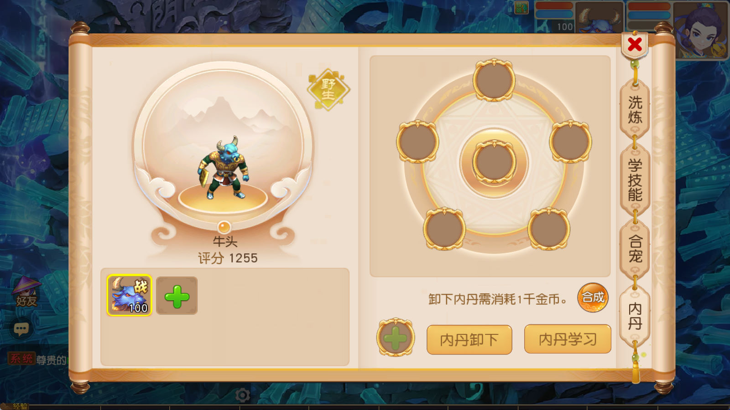Viewport: 730px width, 410px height.
Task: Select the right inner elixir slot
Action: [x=570, y=142]
